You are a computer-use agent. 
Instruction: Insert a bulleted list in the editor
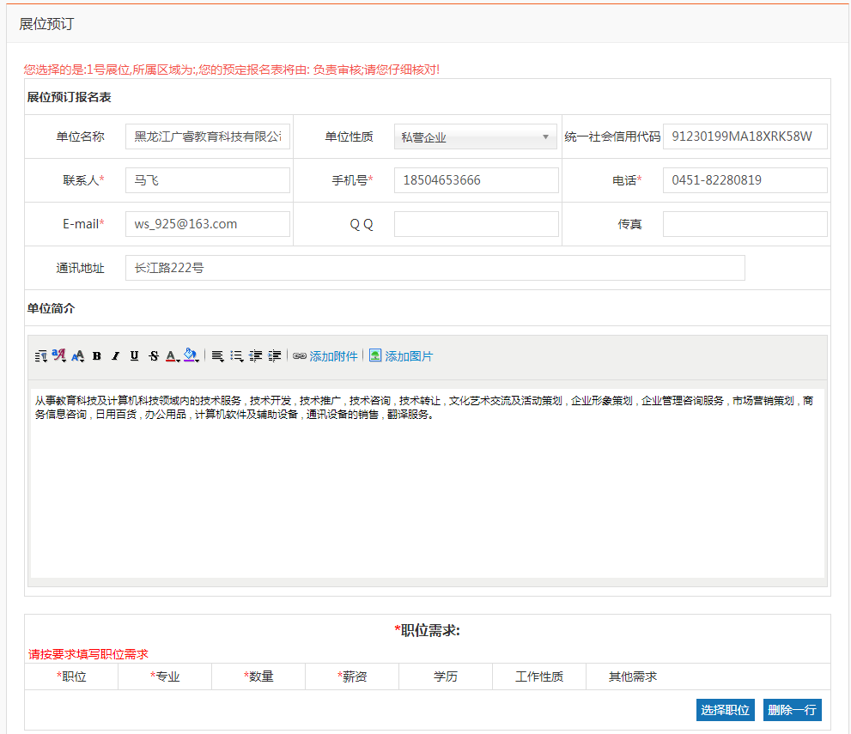point(237,356)
